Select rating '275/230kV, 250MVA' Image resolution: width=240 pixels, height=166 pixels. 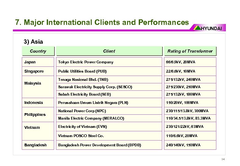[190, 87]
